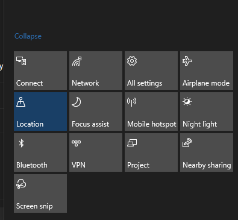Open All settings via gear icon
Viewport: 238px width, 220px height.
pyautogui.click(x=151, y=71)
